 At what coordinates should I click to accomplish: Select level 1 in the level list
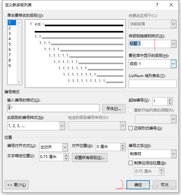click(x=12, y=23)
